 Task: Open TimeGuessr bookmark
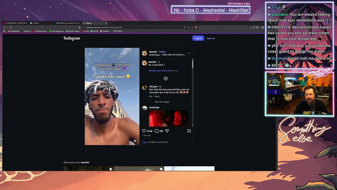(105, 31)
